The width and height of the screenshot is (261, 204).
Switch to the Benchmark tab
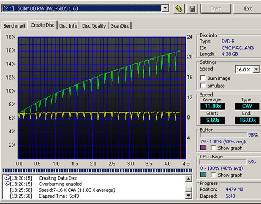tap(14, 26)
